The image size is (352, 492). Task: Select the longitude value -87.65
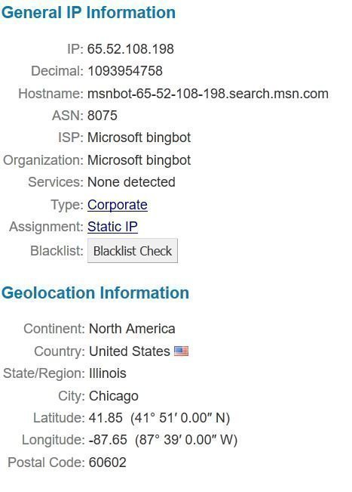[108, 440]
